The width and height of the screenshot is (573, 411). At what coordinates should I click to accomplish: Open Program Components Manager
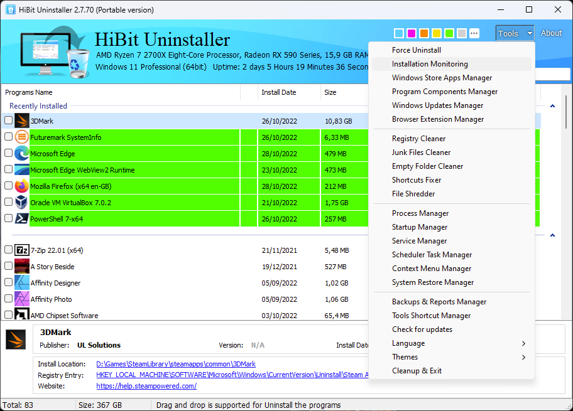click(x=452, y=92)
